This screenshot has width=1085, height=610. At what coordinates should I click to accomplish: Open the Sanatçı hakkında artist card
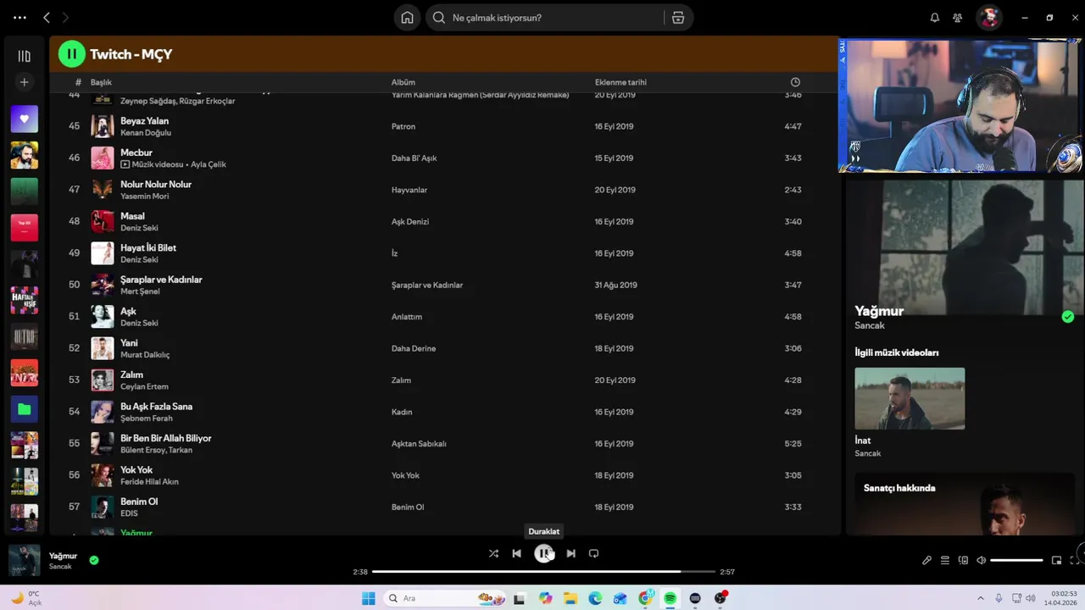click(x=964, y=504)
